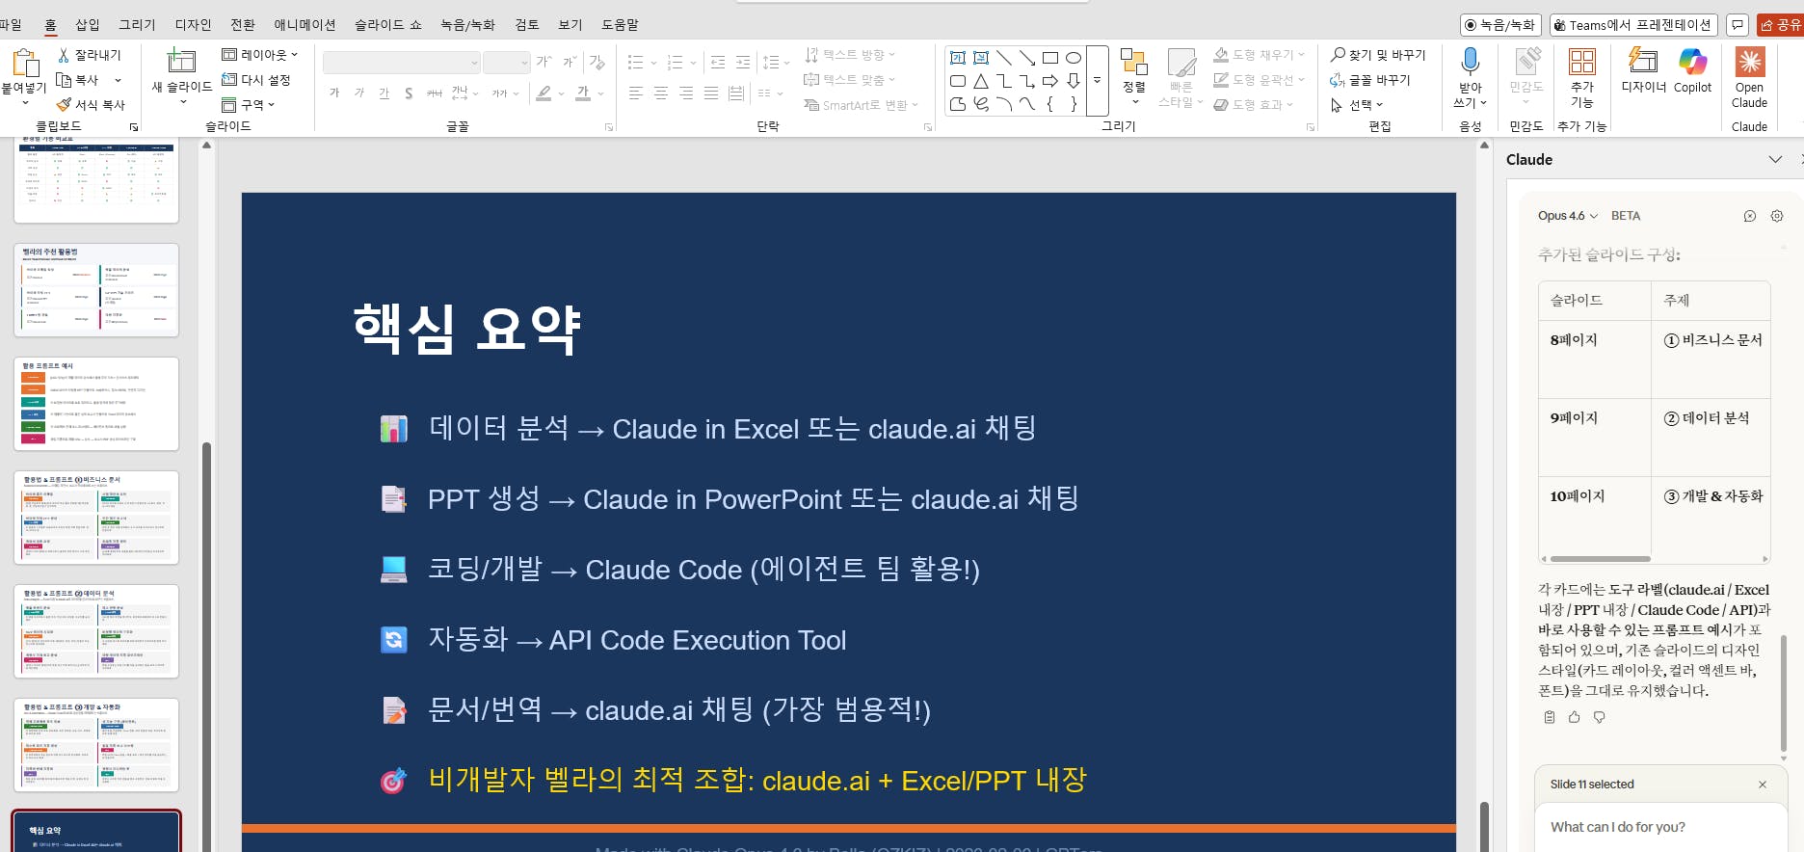Open comments pane via speech bubble icon

pos(1738,25)
